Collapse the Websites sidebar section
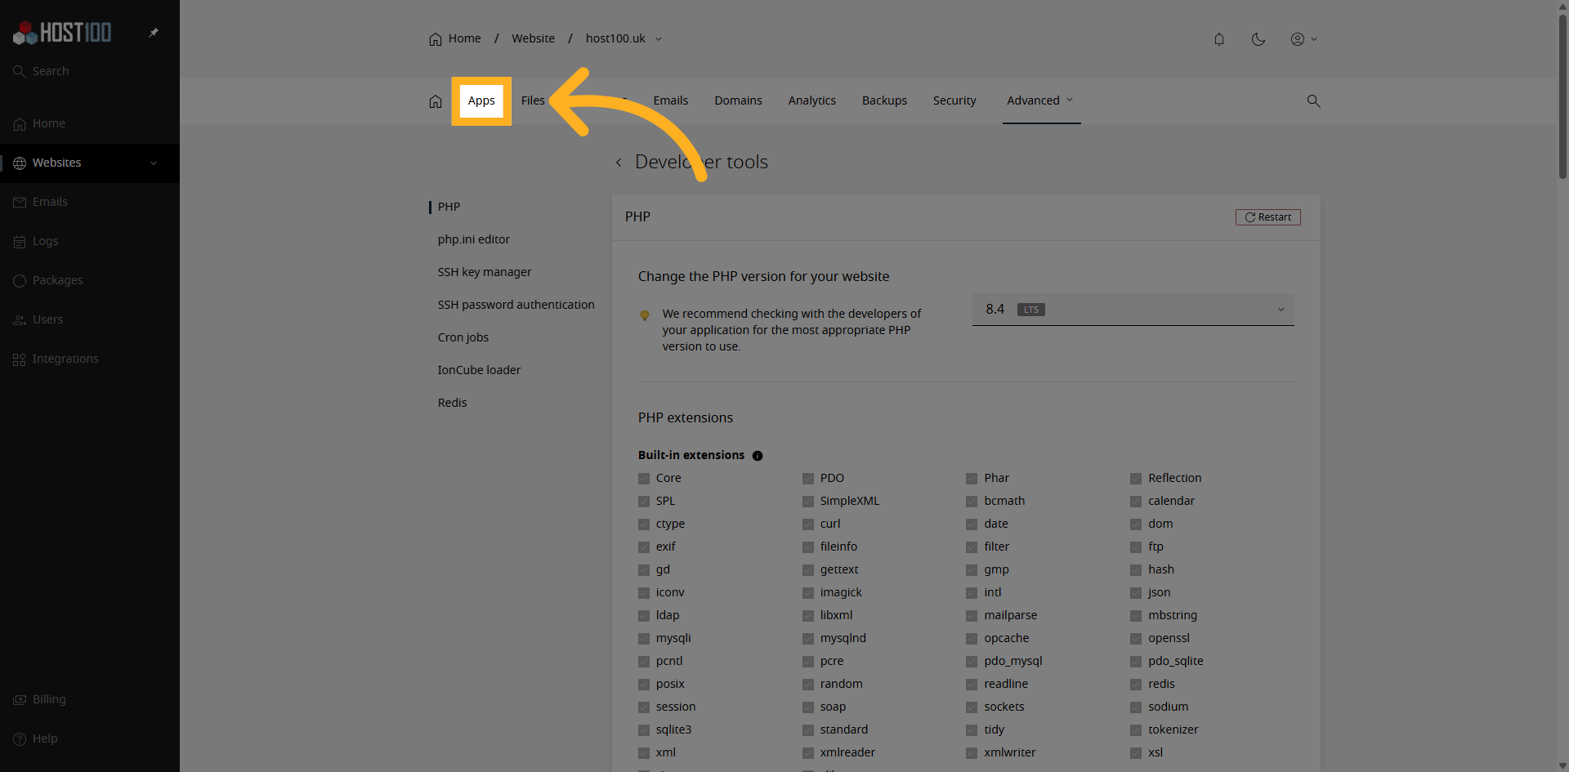Viewport: 1569px width, 772px height. [x=154, y=163]
